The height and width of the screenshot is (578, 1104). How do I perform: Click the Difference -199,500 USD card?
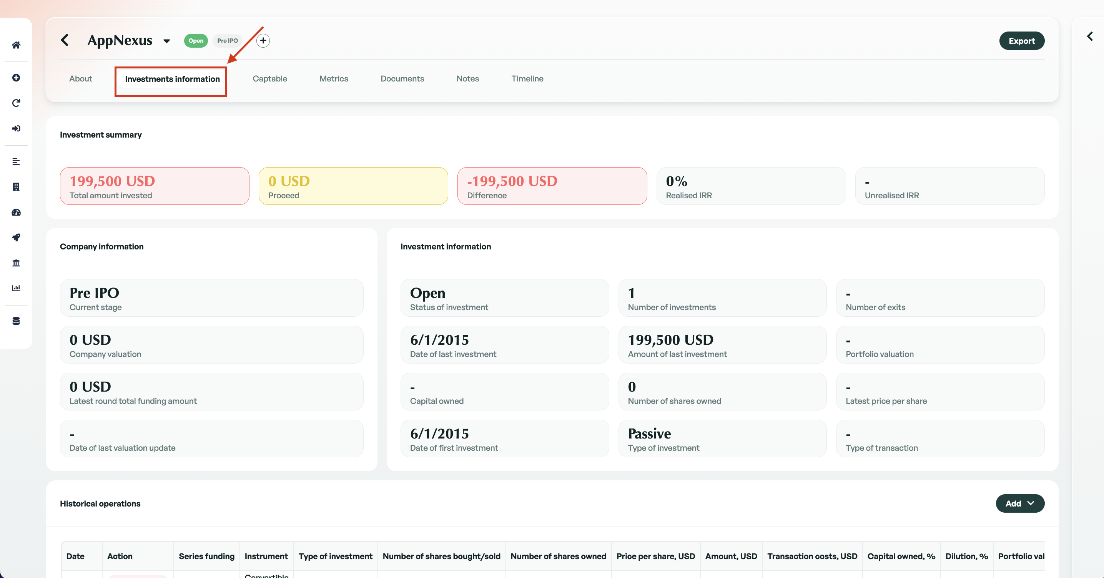[x=552, y=186]
